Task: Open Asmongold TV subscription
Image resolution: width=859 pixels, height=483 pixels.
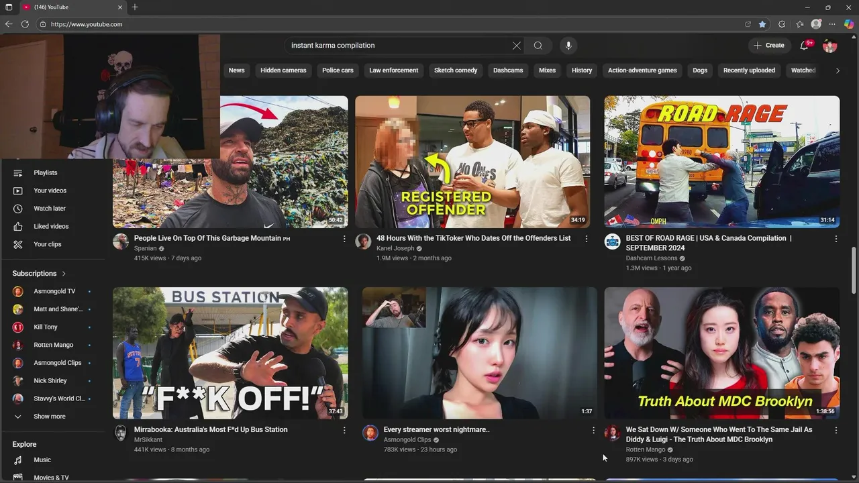Action: pos(54,292)
